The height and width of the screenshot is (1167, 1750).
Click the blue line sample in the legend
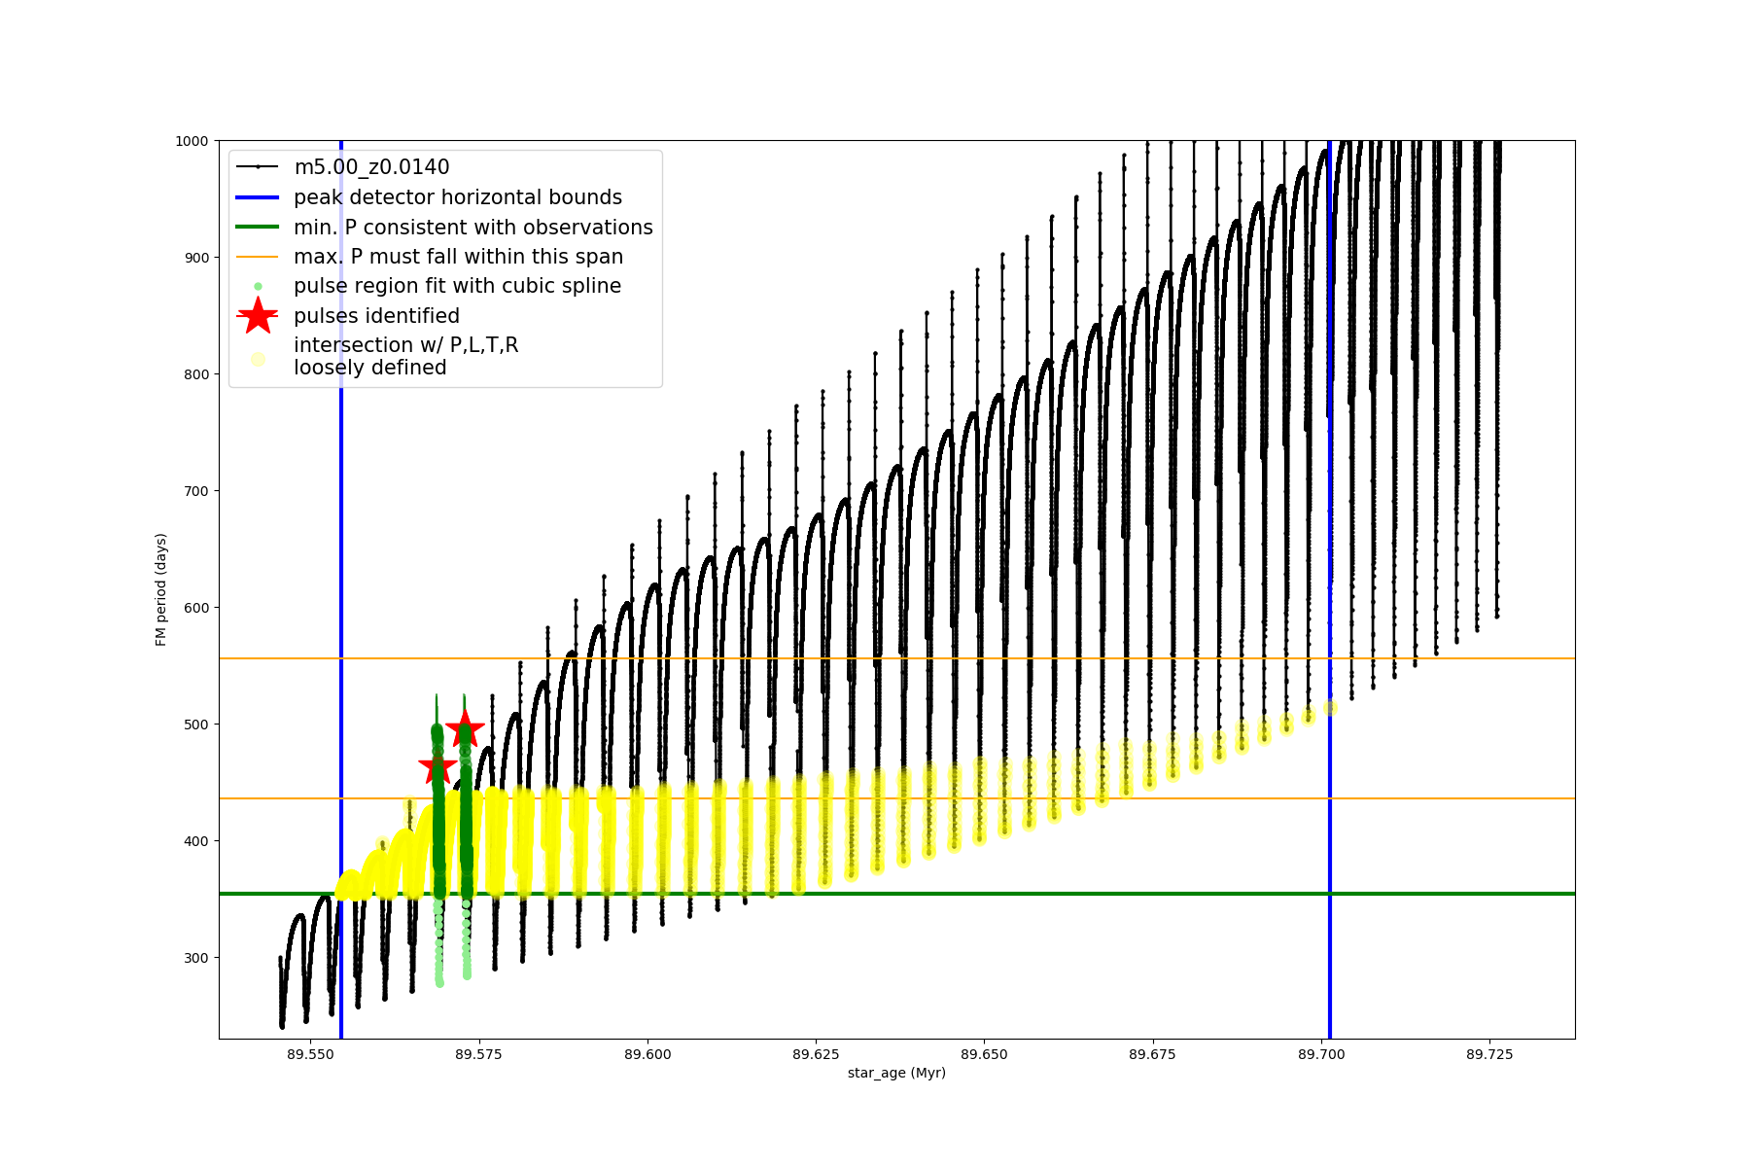258,197
